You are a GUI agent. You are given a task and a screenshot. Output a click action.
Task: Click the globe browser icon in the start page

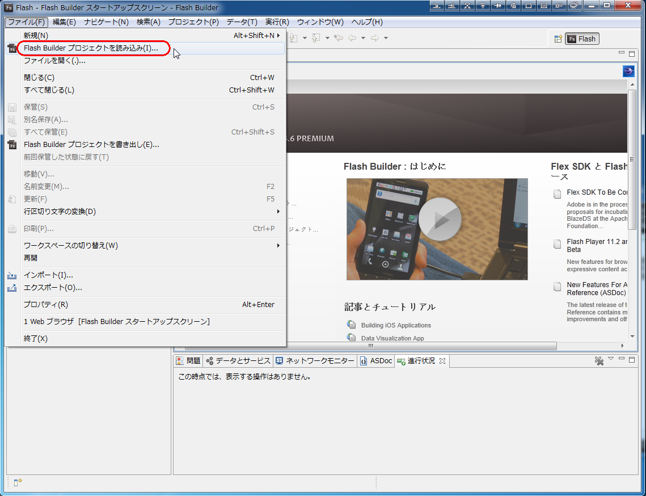[x=628, y=72]
